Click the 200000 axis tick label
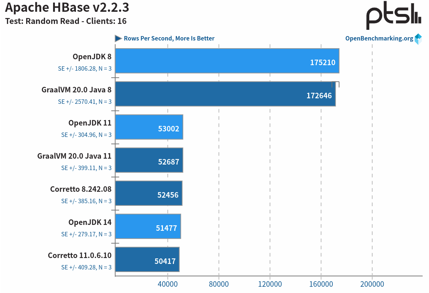This screenshot has height=293, width=429. click(373, 284)
